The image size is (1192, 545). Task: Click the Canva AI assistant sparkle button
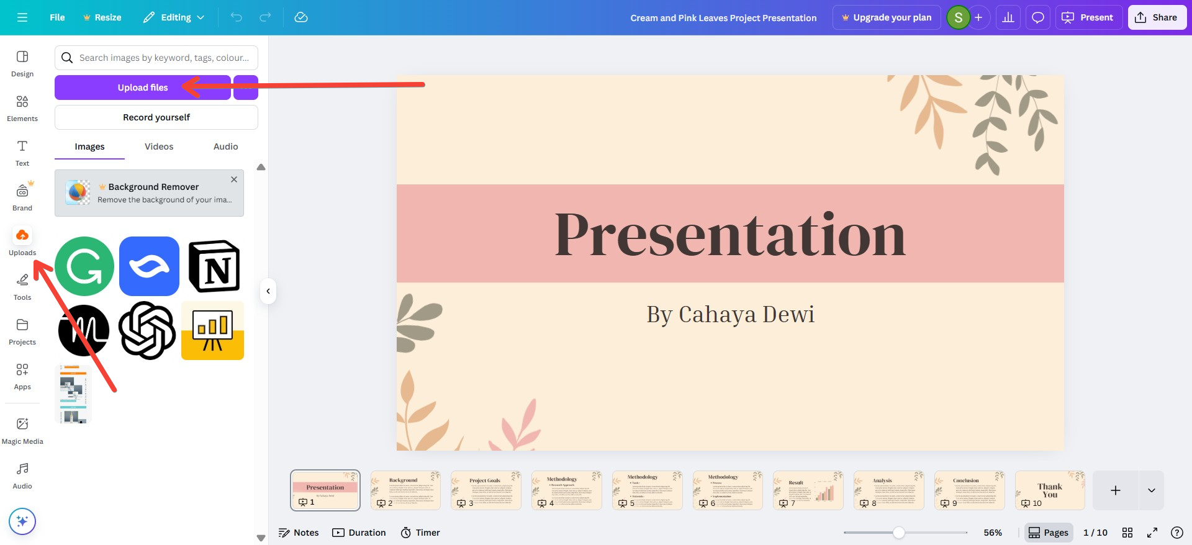click(22, 521)
